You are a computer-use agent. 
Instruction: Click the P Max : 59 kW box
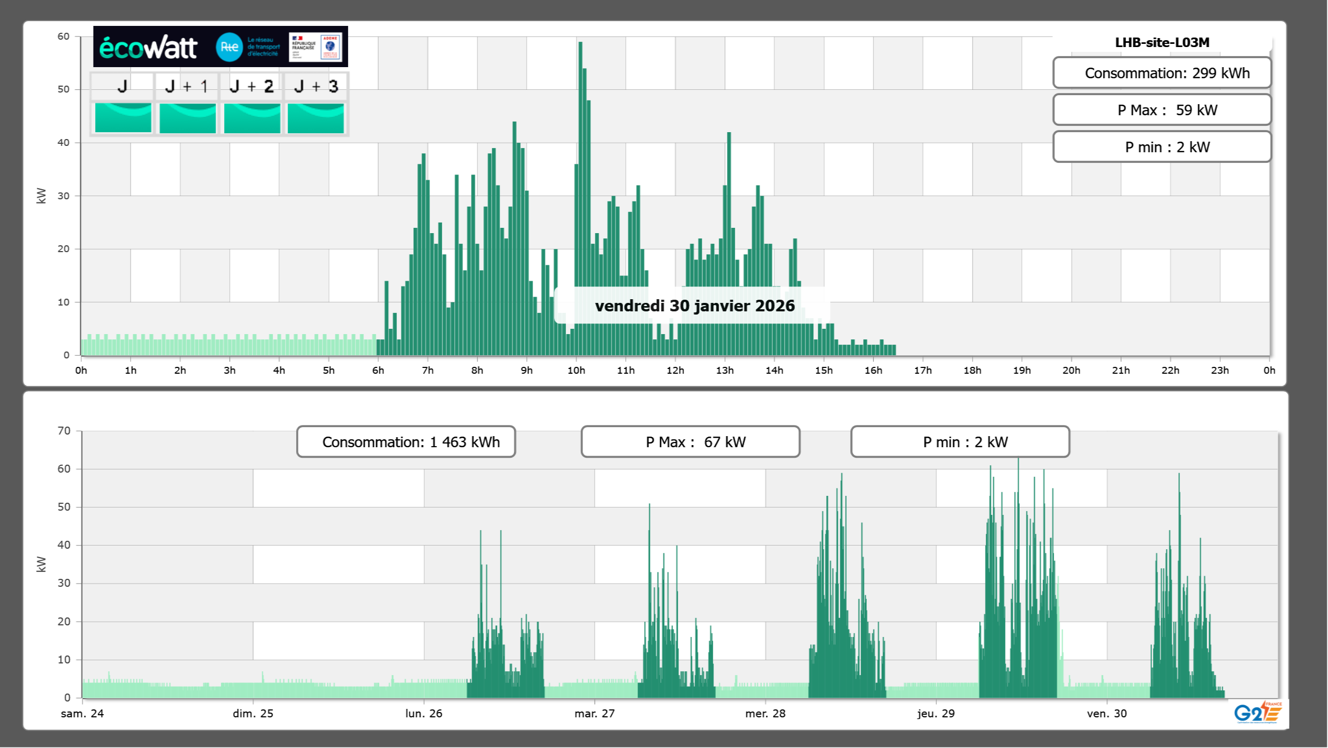pyautogui.click(x=1161, y=110)
